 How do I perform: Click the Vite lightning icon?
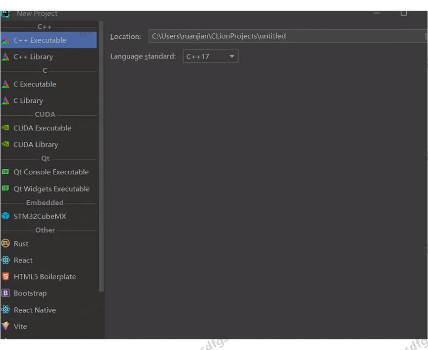coord(6,326)
